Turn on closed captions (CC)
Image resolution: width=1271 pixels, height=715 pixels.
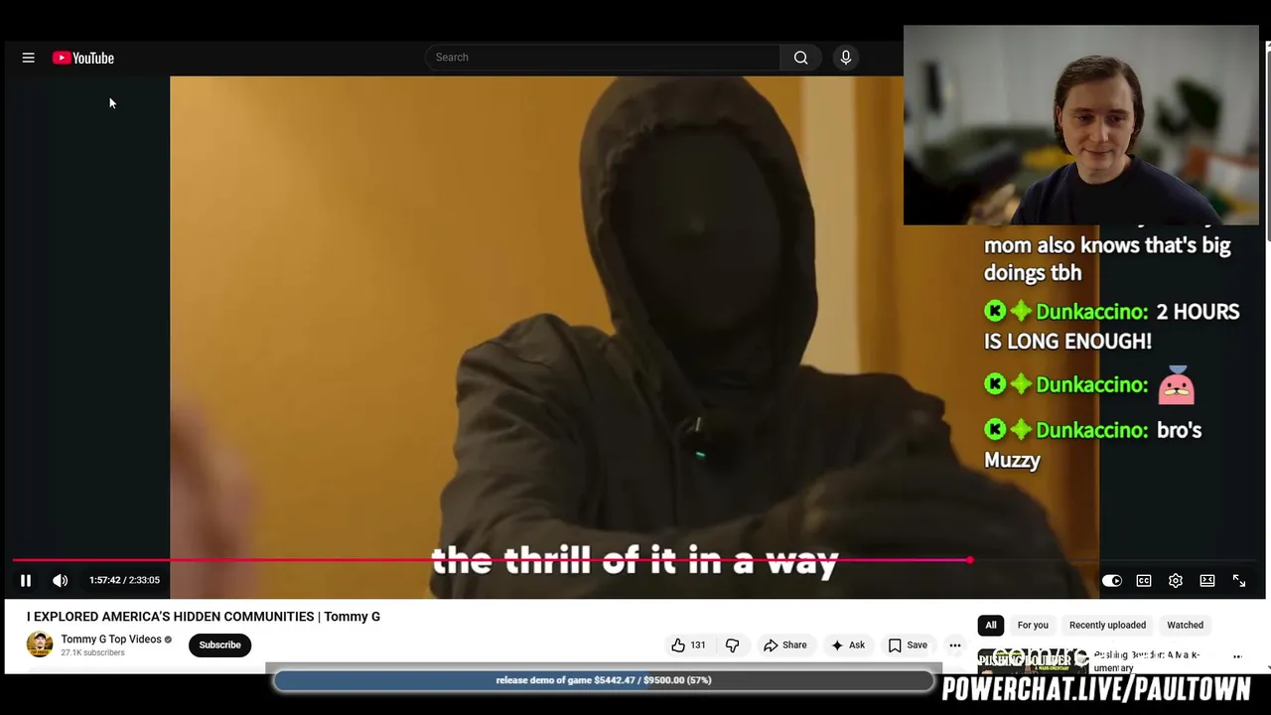(x=1144, y=580)
